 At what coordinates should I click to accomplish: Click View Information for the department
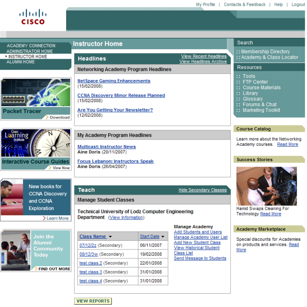[126, 217]
